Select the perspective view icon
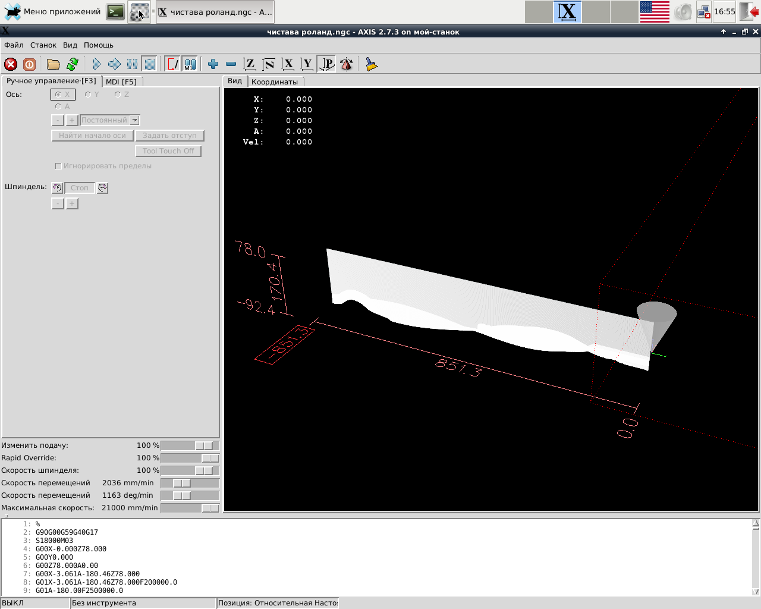 click(327, 64)
